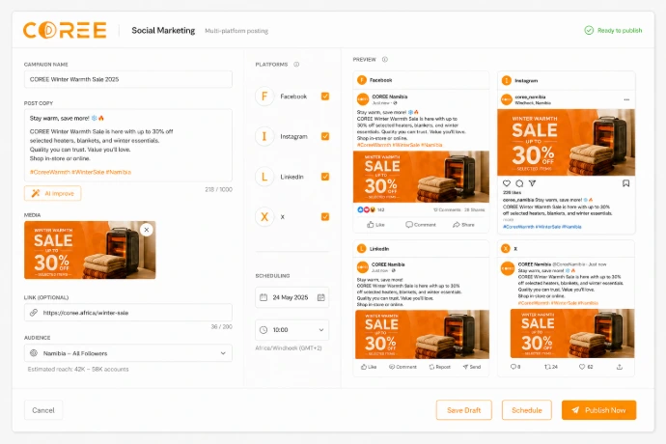Click the LinkedIn preview card header
Screen dimensions: 666x444
click(421, 249)
